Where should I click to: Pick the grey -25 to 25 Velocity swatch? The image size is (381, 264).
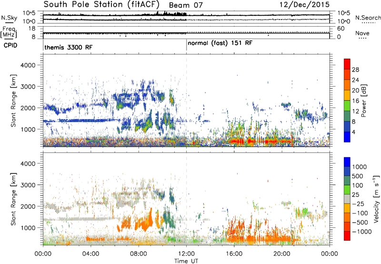tap(347, 199)
